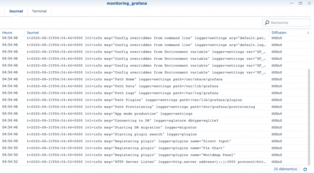Select the "App mode production" log entry
Screen dimensions: 314x173
(154, 114)
